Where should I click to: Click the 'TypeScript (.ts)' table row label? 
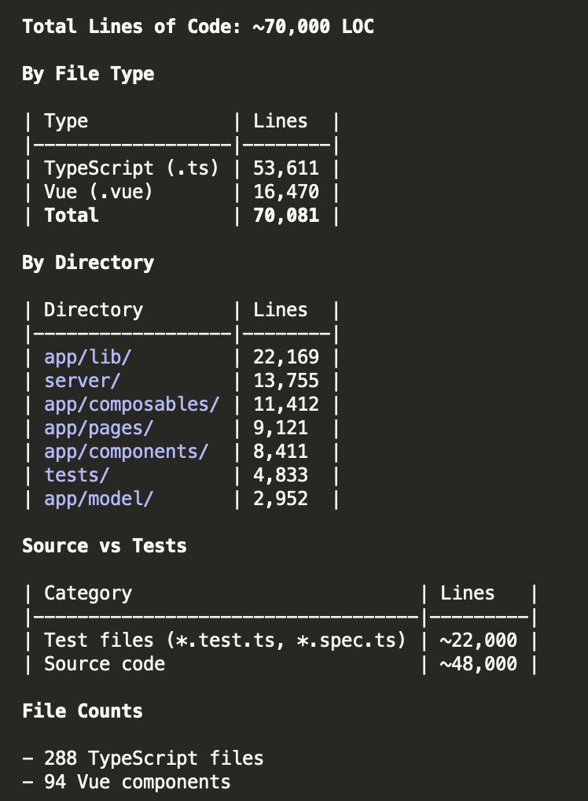point(132,168)
